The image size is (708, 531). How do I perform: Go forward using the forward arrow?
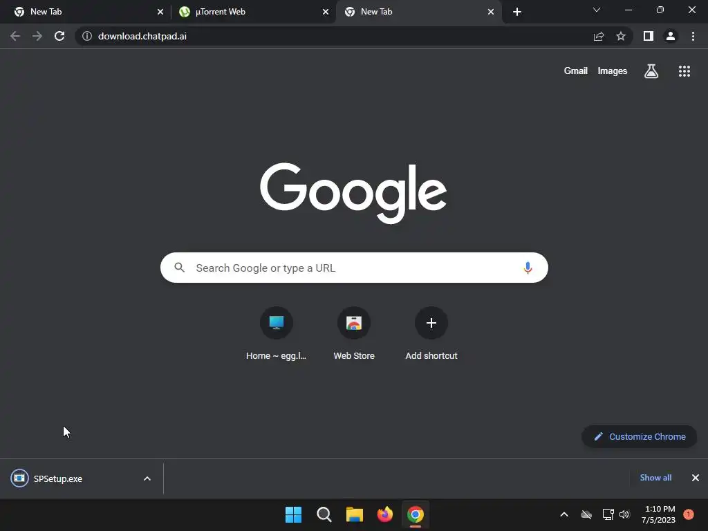(x=37, y=36)
